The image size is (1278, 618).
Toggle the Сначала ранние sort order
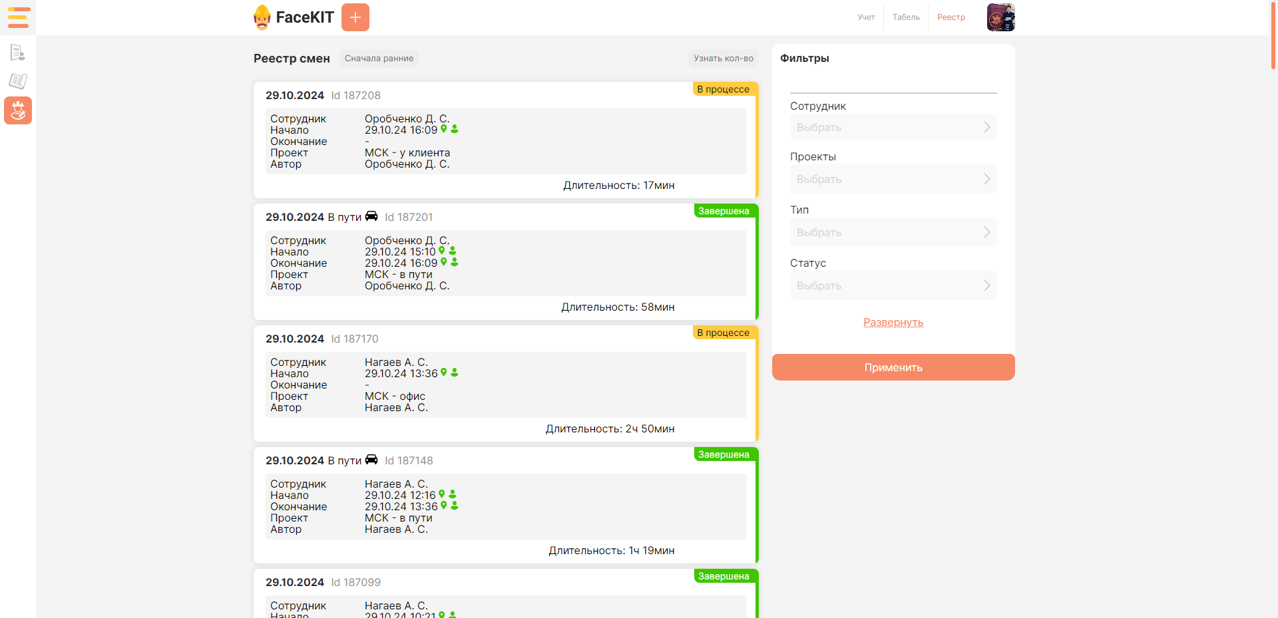click(x=379, y=59)
